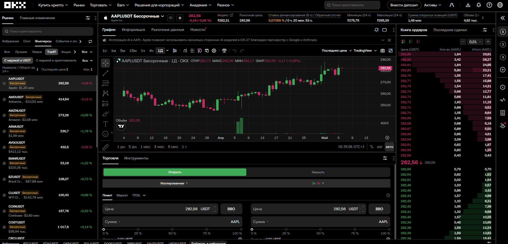Viewport: 508px width, 244px height.
Task: Open order book settings sliders icon
Action: point(485,30)
